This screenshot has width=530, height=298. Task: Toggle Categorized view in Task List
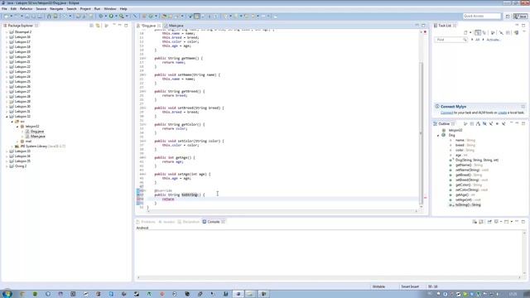478,33
